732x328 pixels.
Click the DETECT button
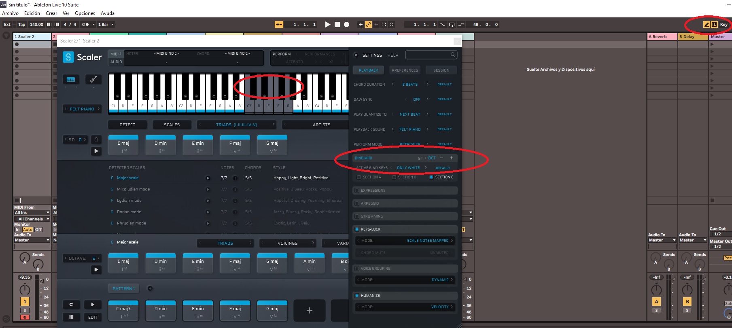coord(127,125)
